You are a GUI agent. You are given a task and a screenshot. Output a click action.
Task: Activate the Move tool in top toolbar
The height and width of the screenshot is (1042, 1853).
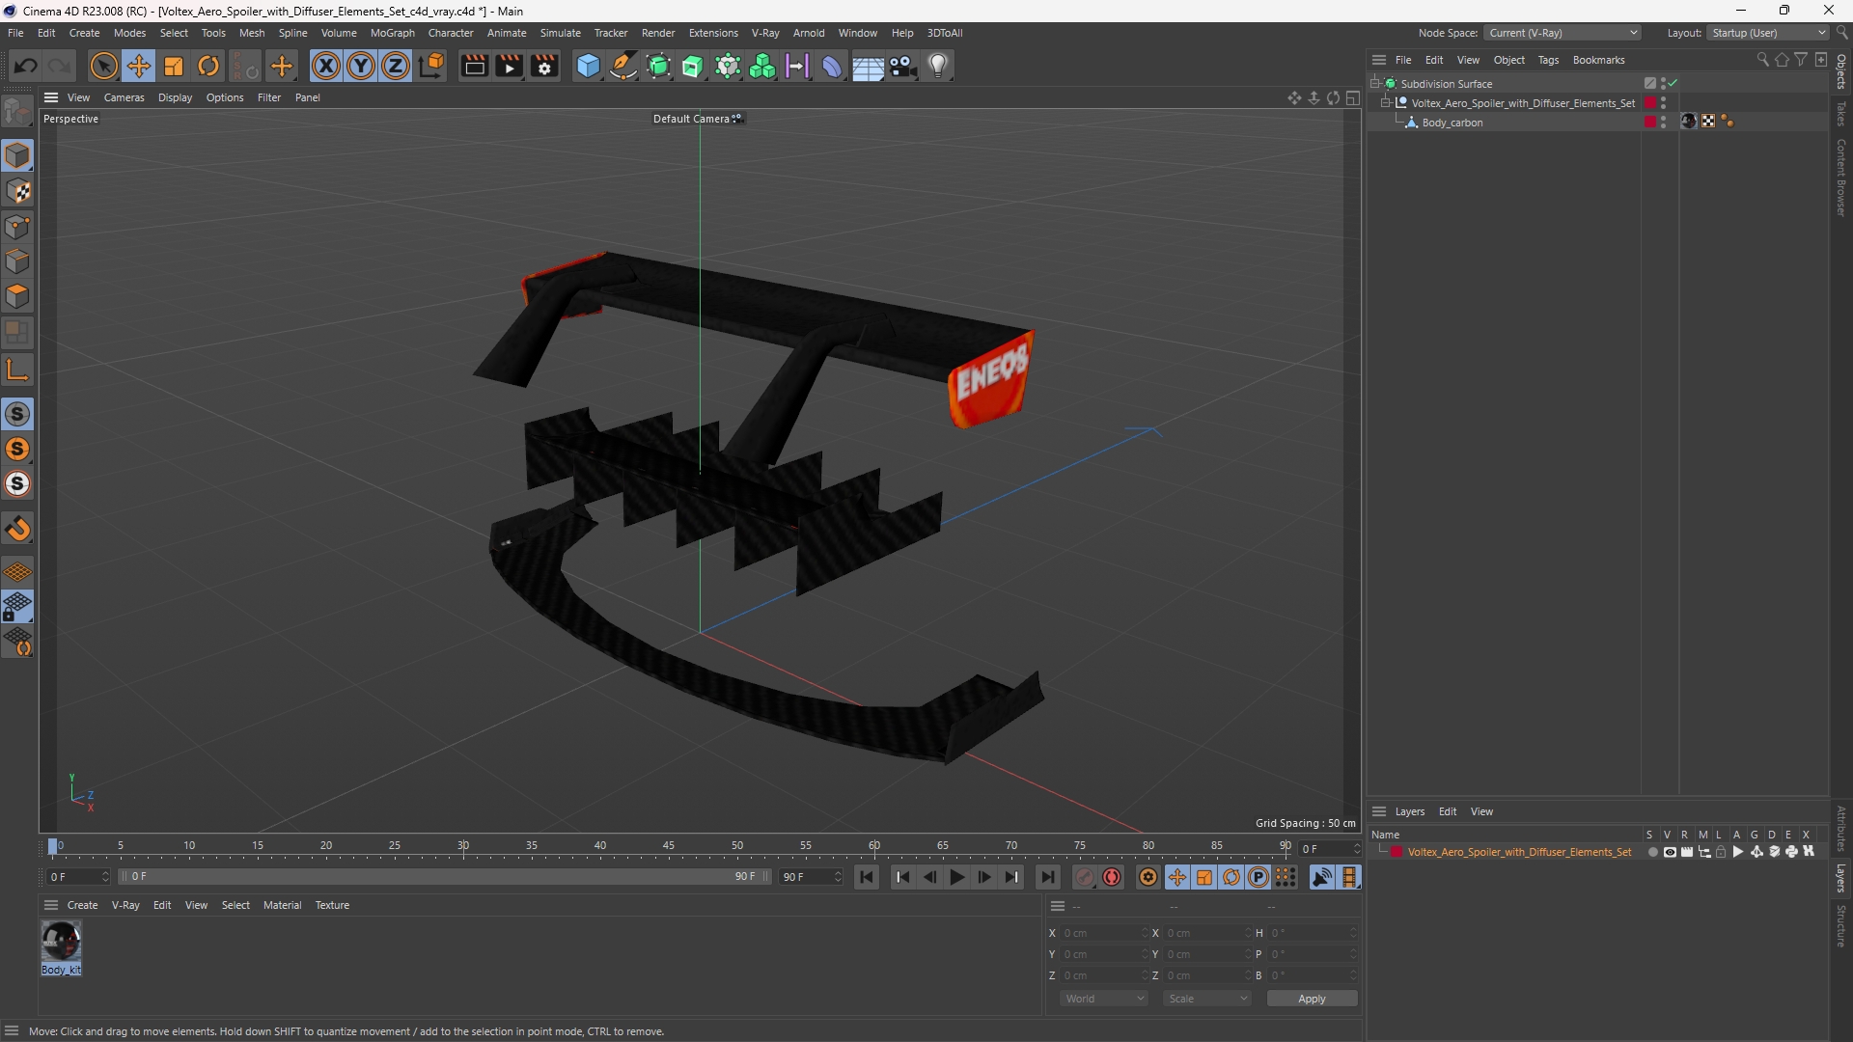point(139,66)
